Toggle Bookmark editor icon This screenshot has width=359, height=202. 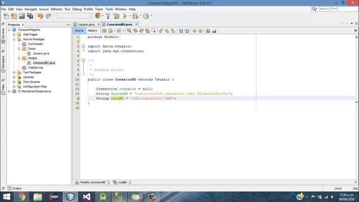[x=173, y=31]
